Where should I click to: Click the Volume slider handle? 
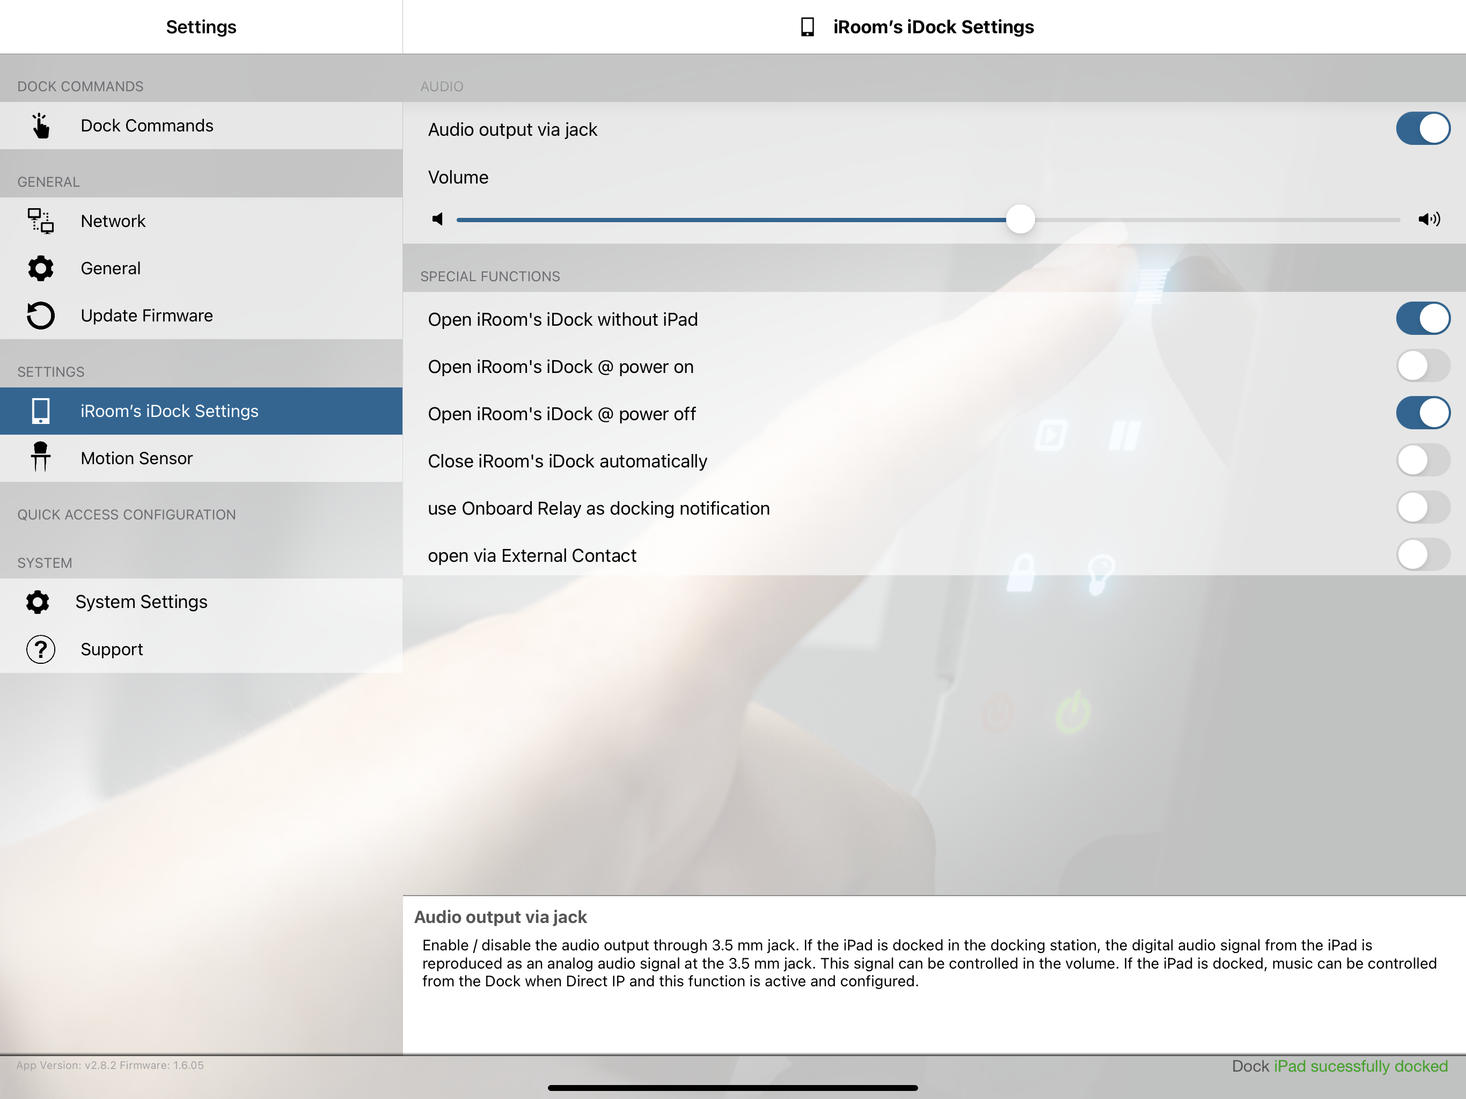click(1020, 219)
